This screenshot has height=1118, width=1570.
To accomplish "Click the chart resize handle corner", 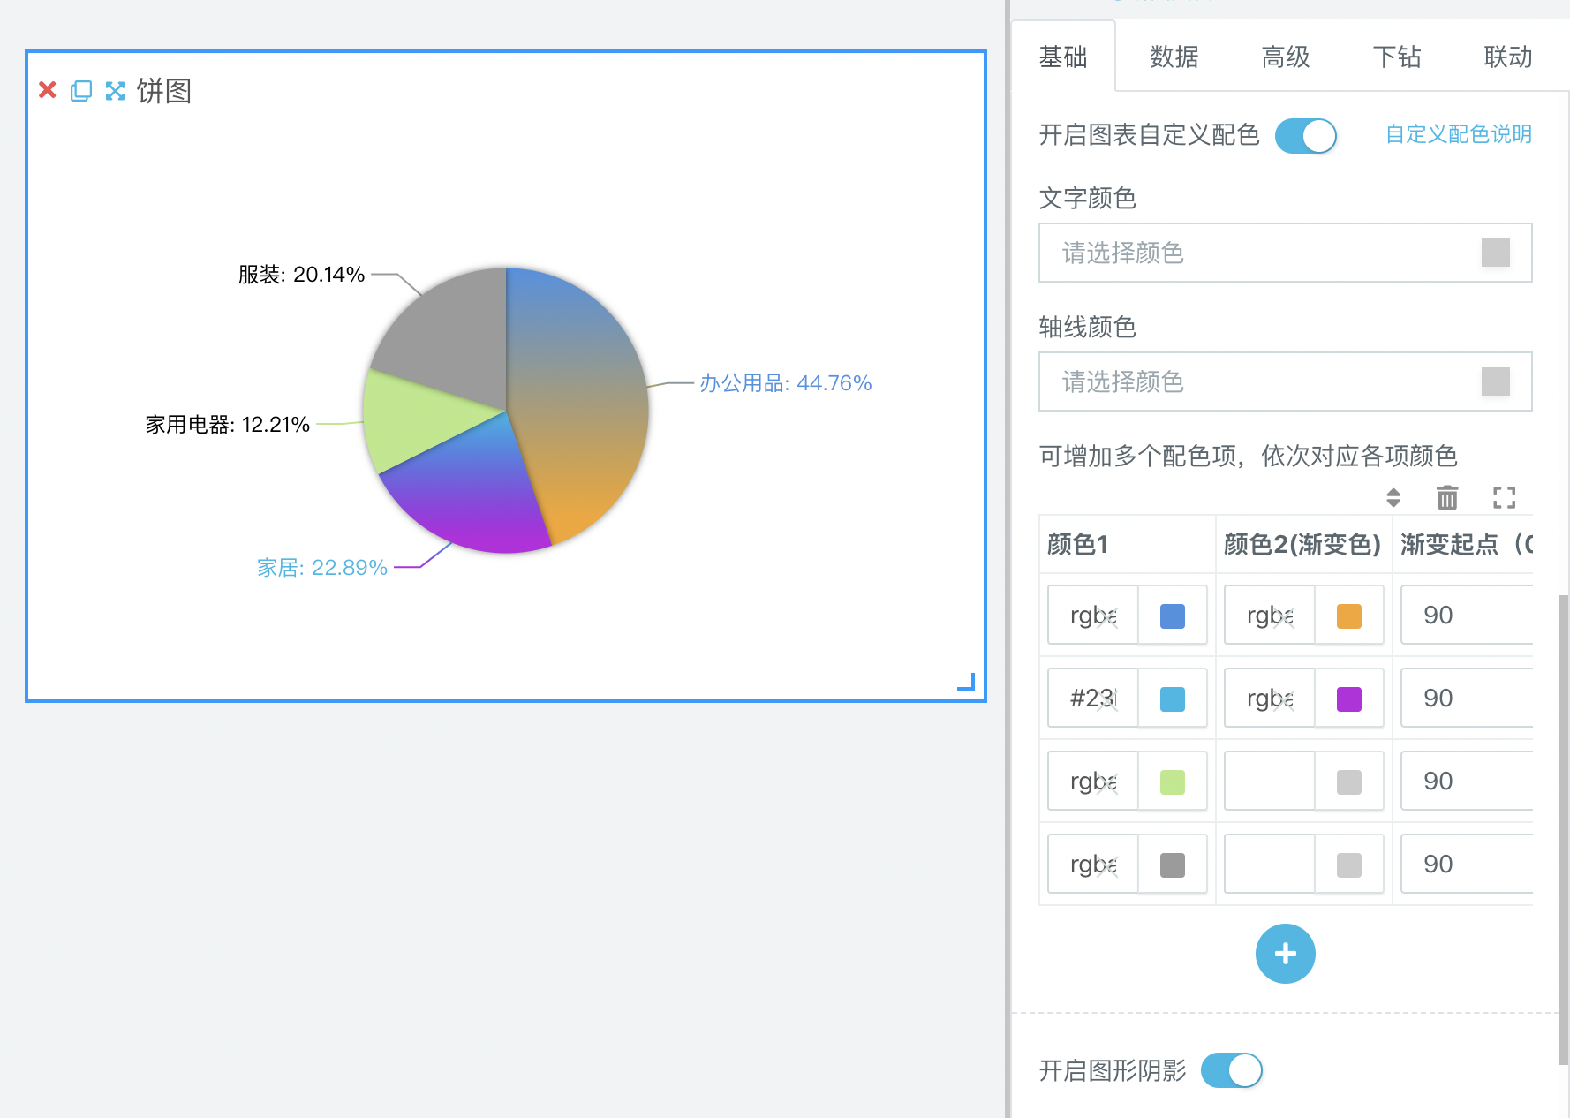I will click(966, 681).
